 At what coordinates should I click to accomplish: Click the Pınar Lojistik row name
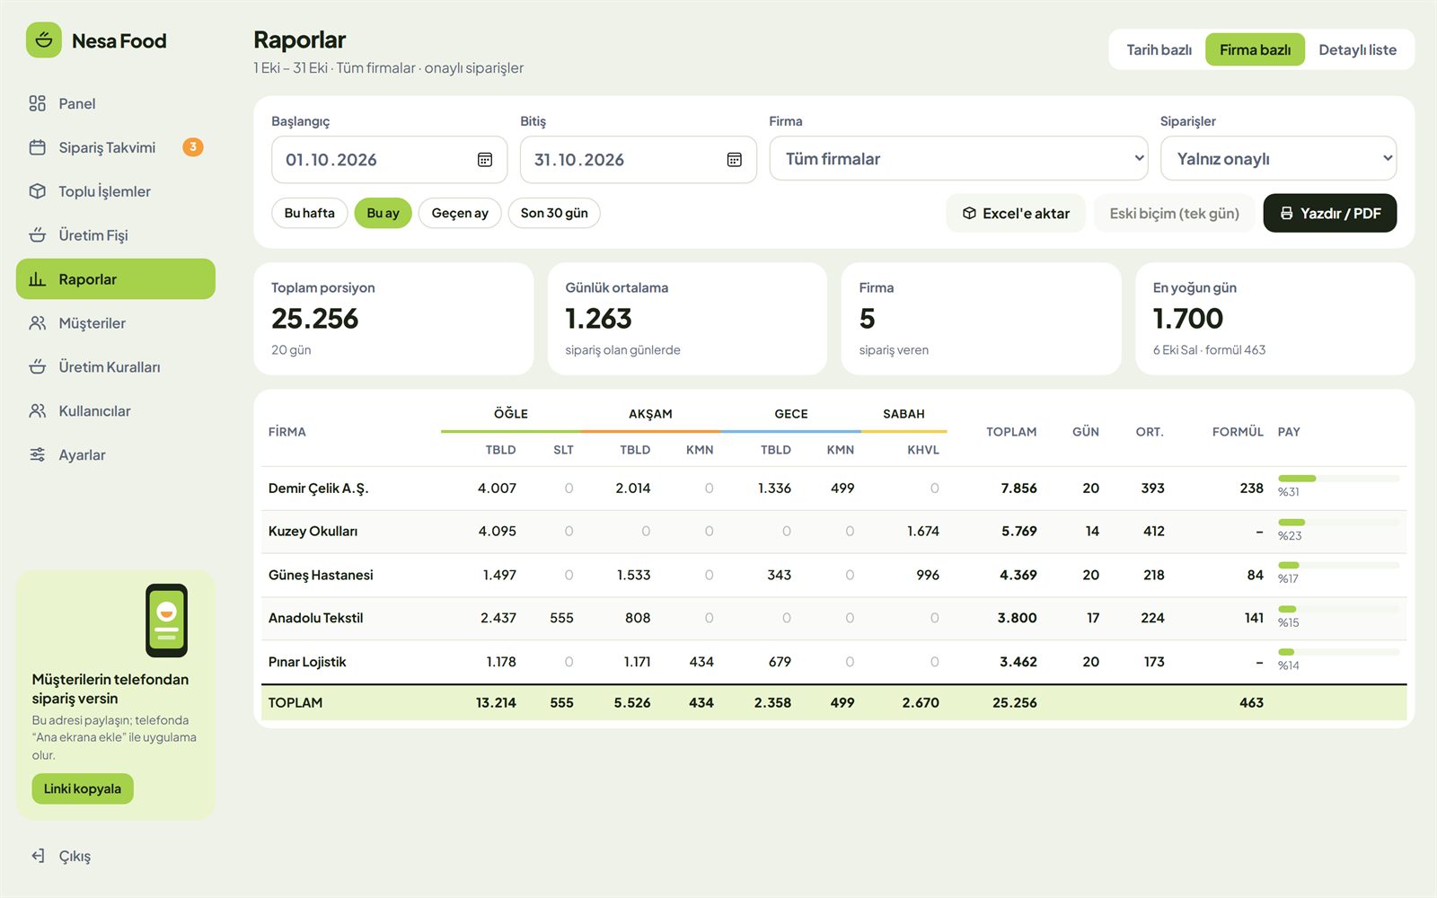click(x=307, y=662)
